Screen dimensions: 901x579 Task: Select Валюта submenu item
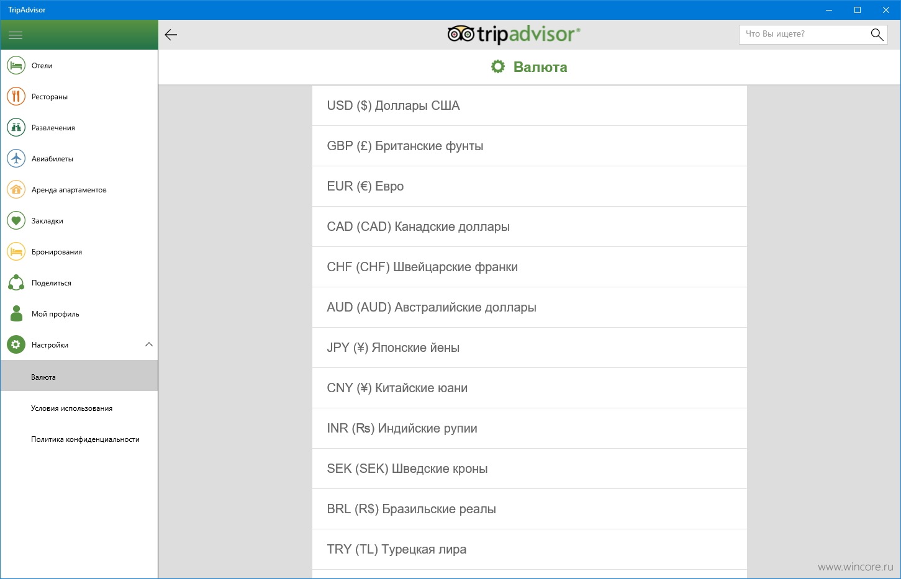(x=79, y=376)
